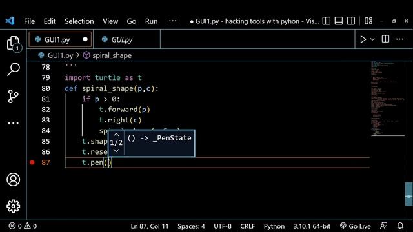Open editor More Actions ellipsis
This screenshot has height=232, width=413.
click(x=400, y=39)
